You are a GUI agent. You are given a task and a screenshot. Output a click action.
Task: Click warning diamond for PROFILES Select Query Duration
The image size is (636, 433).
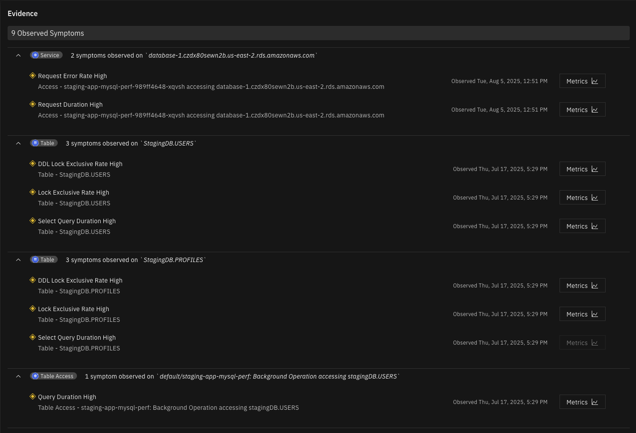coord(33,337)
